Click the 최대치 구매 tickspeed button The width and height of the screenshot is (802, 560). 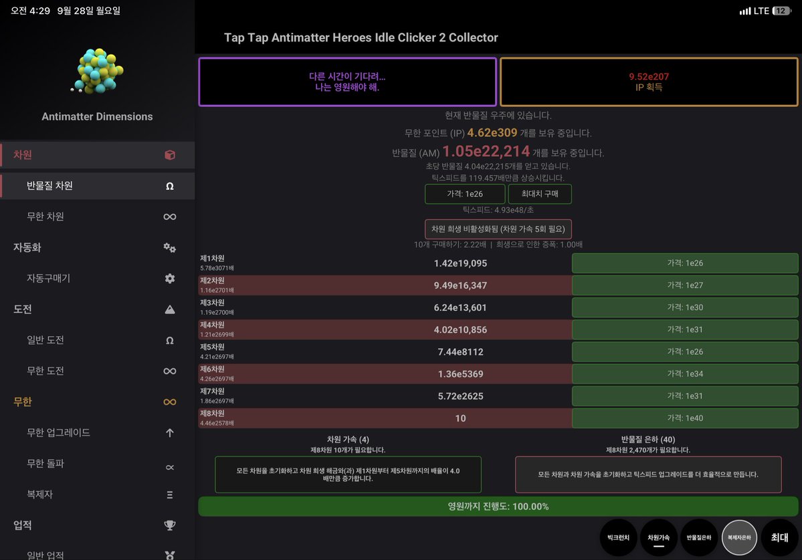point(540,194)
